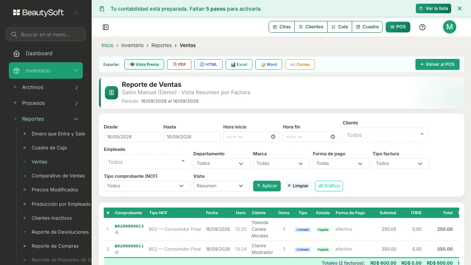The image size is (471, 265).
Task: Open Vista Previa of the report
Action: click(x=144, y=64)
